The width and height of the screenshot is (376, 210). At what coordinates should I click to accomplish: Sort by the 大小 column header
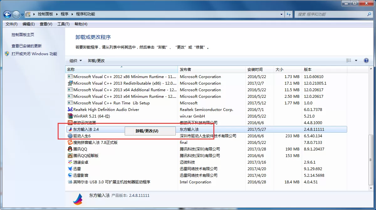coord(288,69)
